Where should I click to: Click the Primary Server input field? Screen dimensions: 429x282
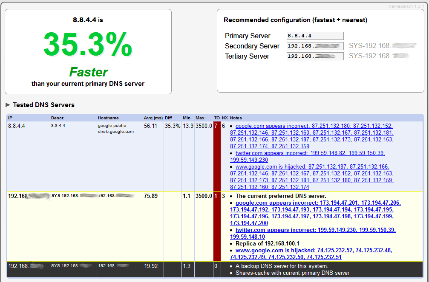point(315,36)
